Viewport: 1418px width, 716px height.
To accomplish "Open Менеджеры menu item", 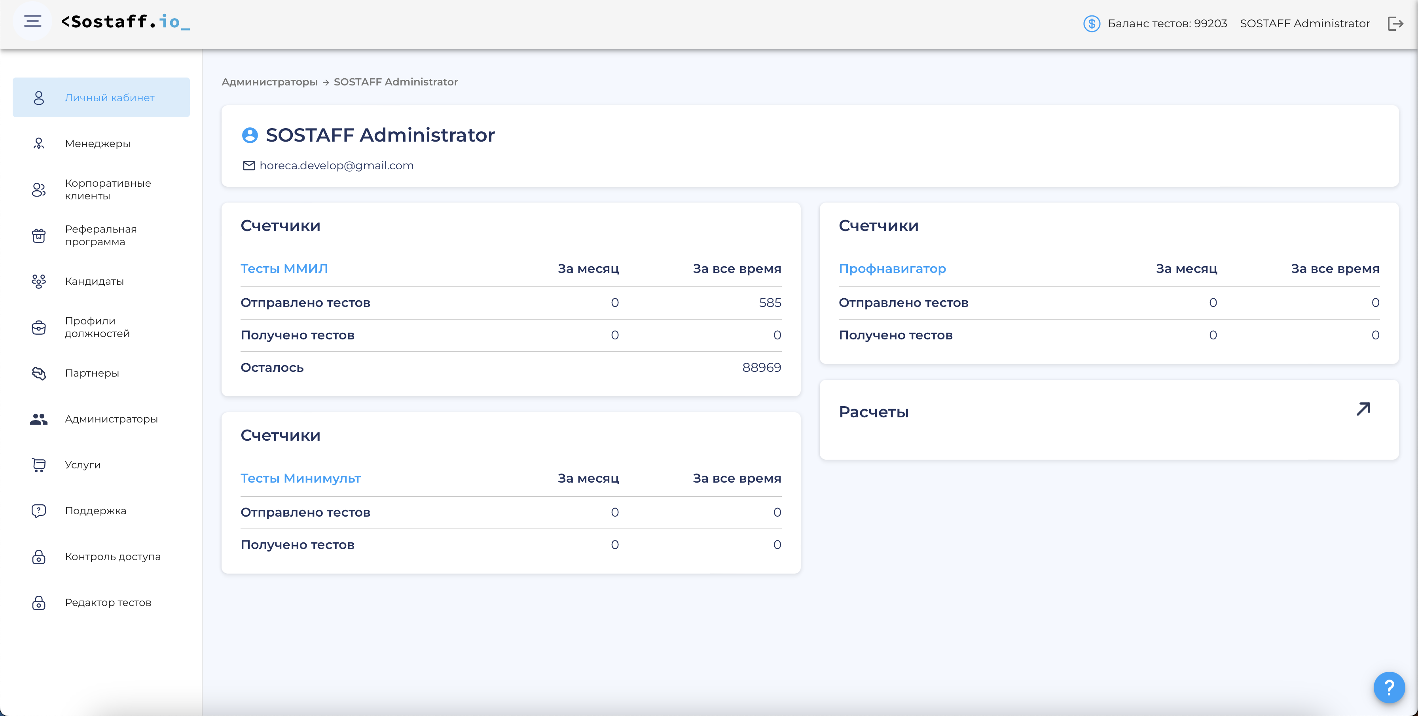I will pos(101,144).
